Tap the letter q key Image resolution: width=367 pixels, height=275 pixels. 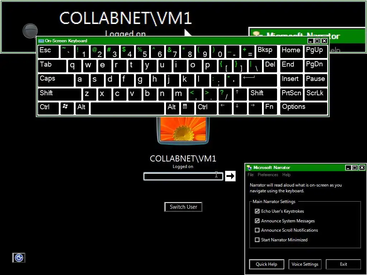tap(75, 66)
